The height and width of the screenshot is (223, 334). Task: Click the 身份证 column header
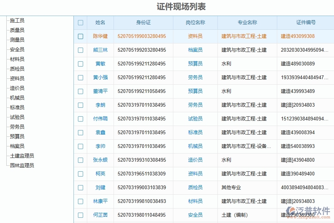144,22
